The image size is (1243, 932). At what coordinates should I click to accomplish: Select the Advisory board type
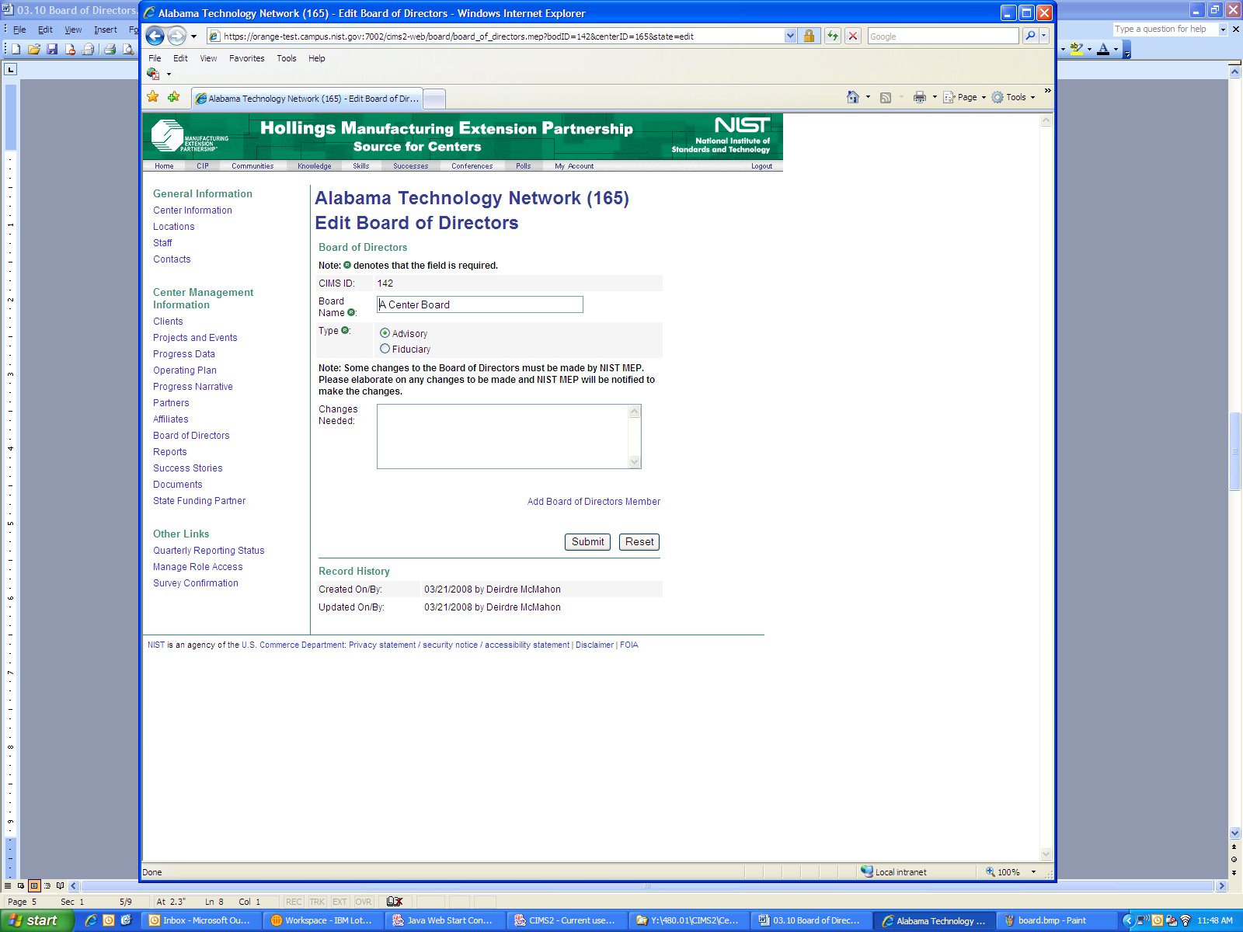pyautogui.click(x=385, y=333)
